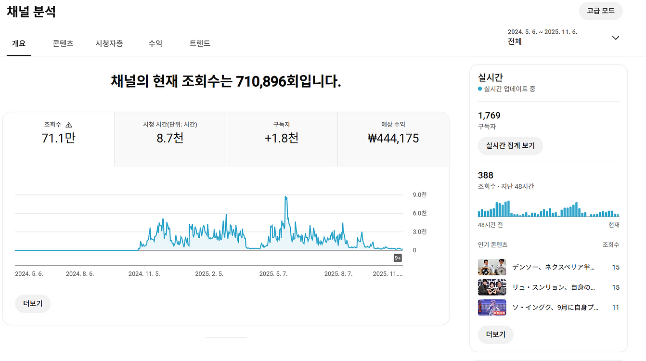Viewport: 646px width, 361px height.
Task: Switch to the 콘텐츠 tab
Action: tap(63, 43)
